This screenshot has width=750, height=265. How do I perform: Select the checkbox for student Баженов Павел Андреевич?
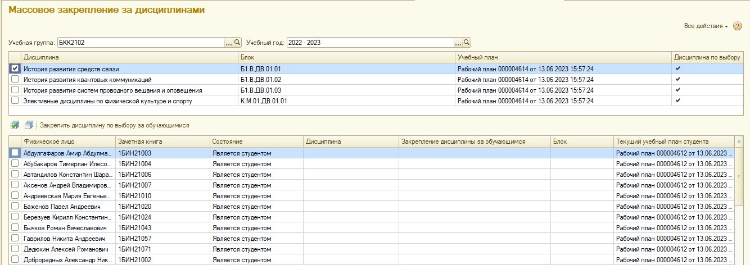pyautogui.click(x=15, y=206)
